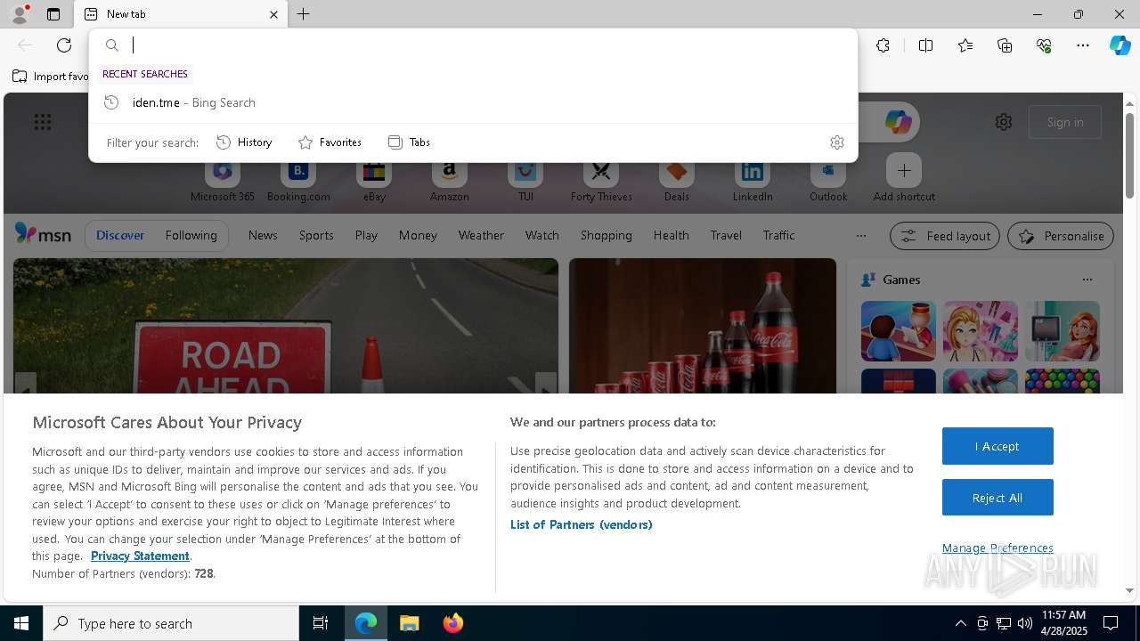Open the Favorites star toolbar icon
Viewport: 1140px width, 641px height.
click(965, 45)
